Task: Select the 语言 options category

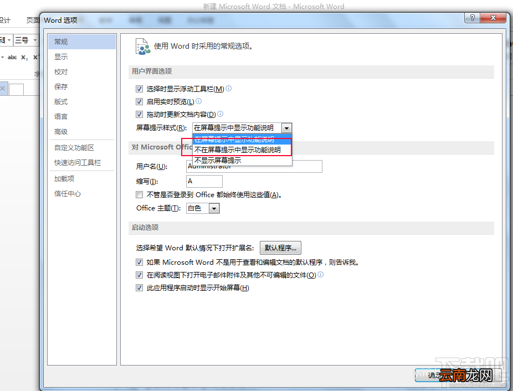Action: (82, 116)
